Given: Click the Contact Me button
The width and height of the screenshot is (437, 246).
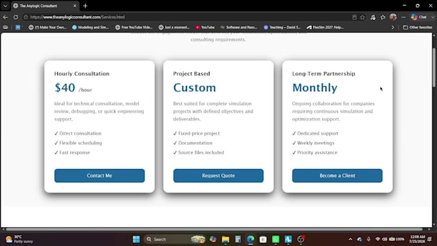Looking at the screenshot, I should [x=100, y=175].
